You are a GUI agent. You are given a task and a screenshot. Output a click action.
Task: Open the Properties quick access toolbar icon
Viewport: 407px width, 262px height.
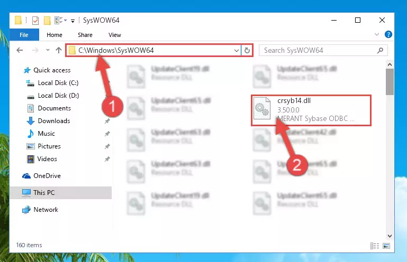(x=35, y=20)
